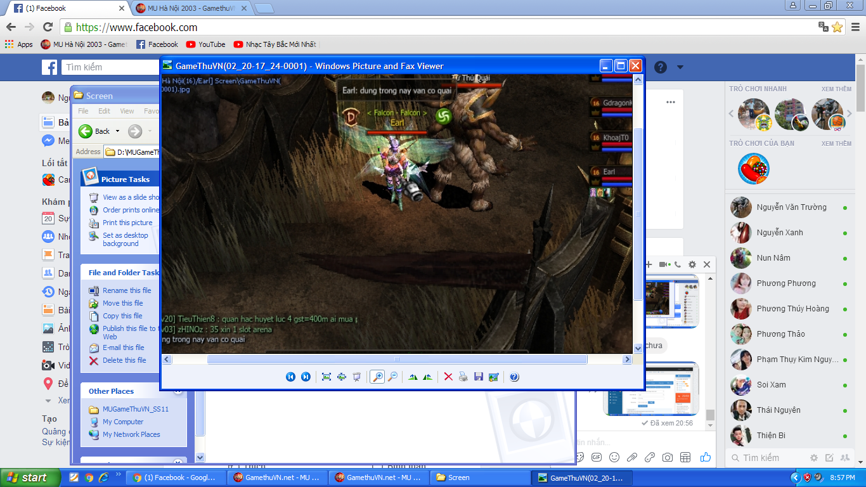Open chat sidebar settings gear
The width and height of the screenshot is (866, 487).
pyautogui.click(x=814, y=458)
